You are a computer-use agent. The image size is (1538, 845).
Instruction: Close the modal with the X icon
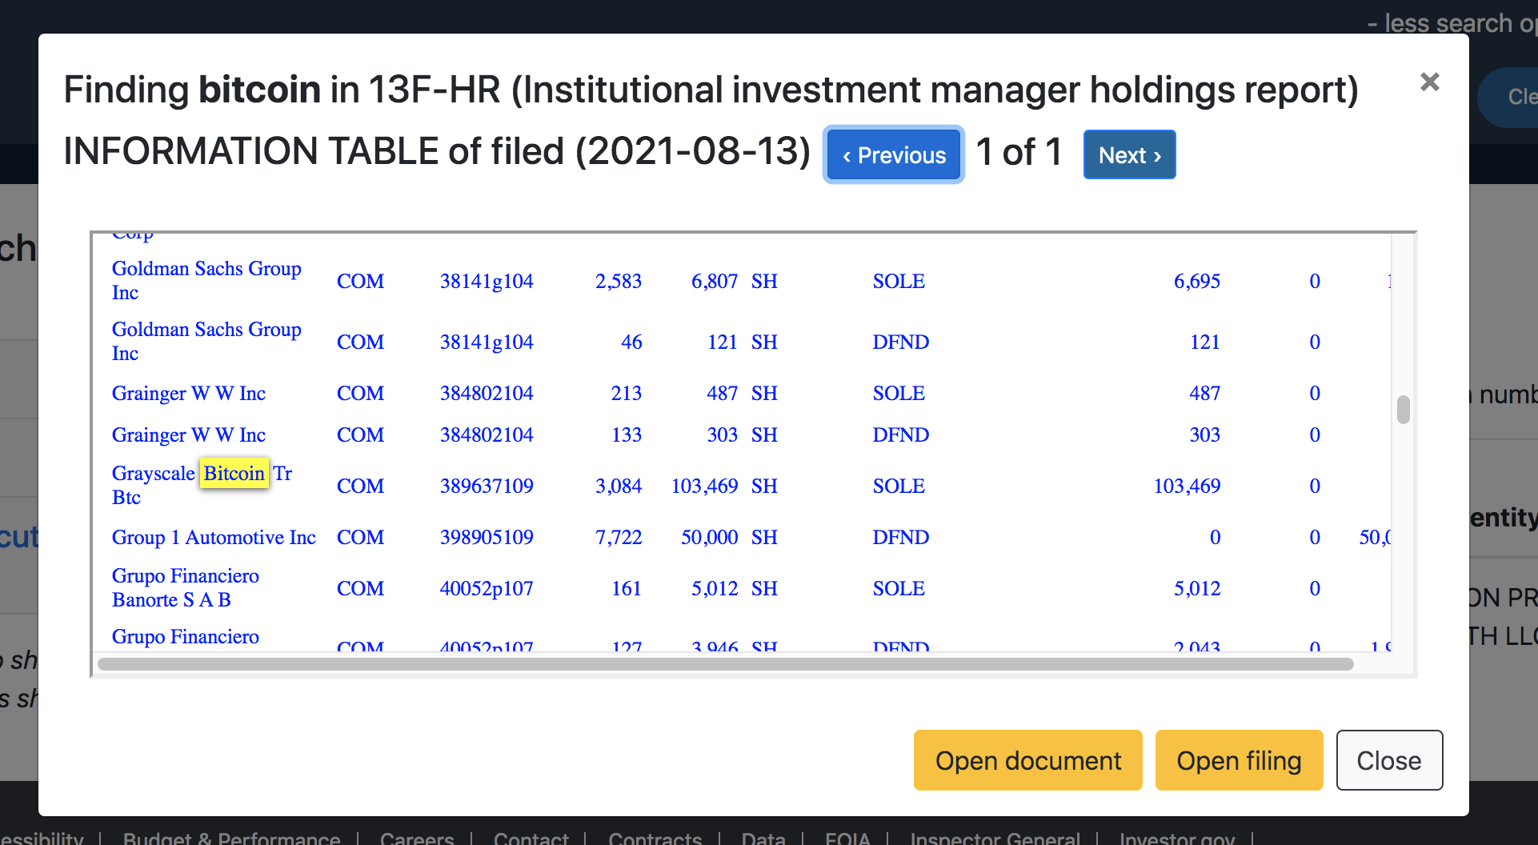pyautogui.click(x=1429, y=82)
